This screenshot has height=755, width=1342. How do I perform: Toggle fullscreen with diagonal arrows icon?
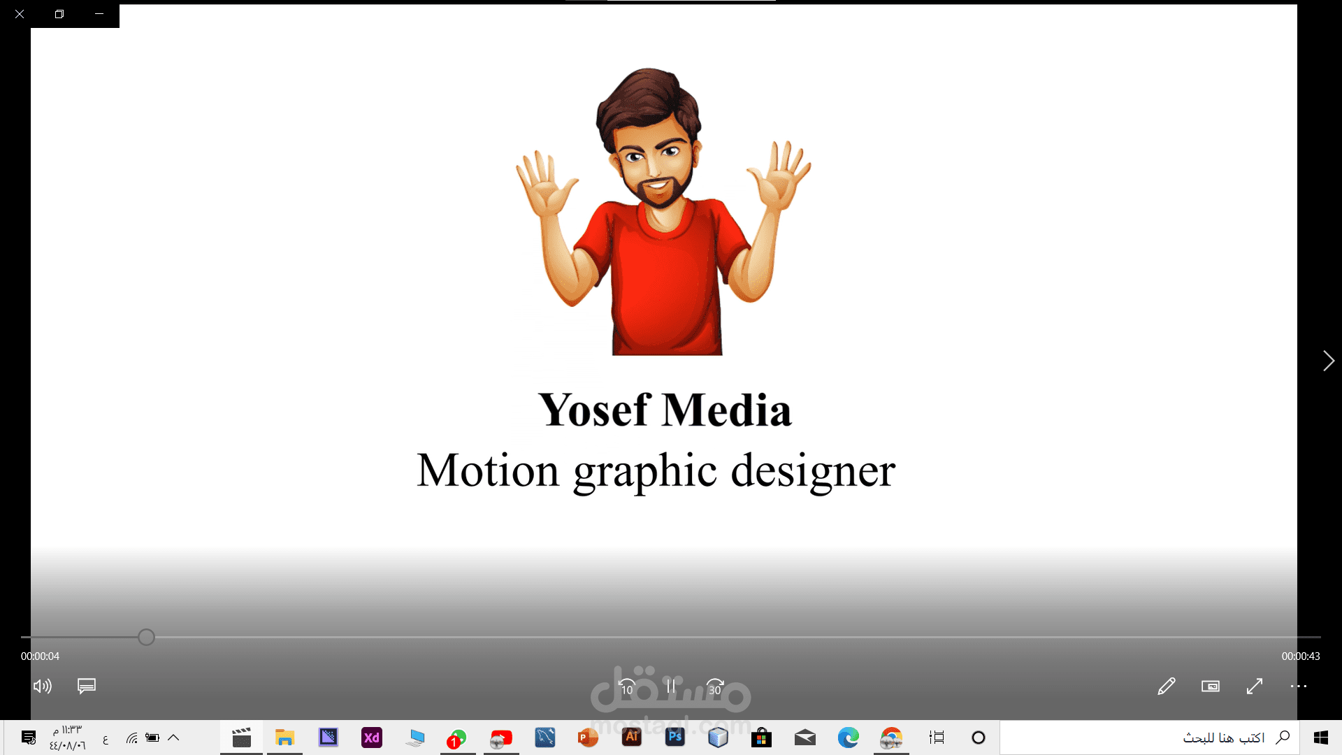pos(1254,686)
